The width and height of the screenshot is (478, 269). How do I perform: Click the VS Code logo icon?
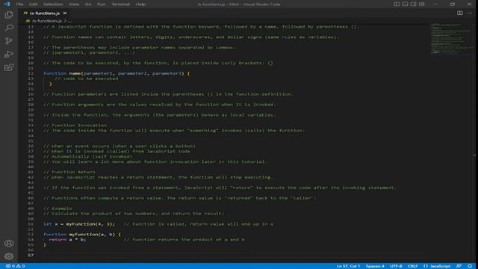7,4
